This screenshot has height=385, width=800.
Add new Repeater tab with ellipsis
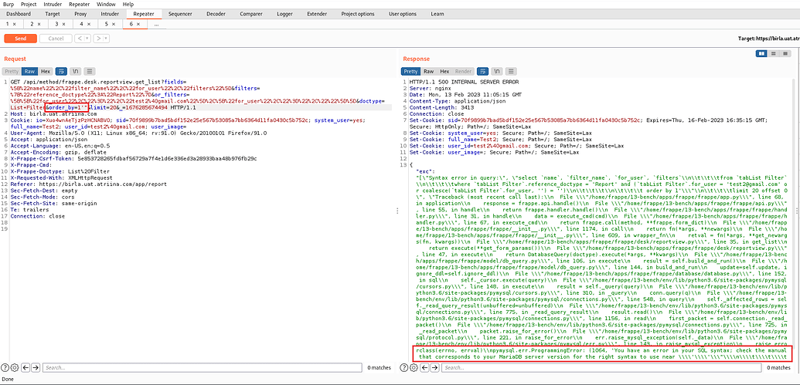point(156,24)
